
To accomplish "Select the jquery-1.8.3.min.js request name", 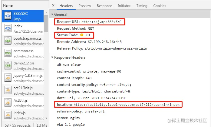I will click(x=28, y=76).
